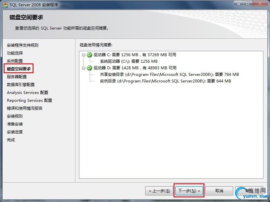Select Reporting Services 配置 step
Viewport: 270px width, 202px height.
[29, 101]
